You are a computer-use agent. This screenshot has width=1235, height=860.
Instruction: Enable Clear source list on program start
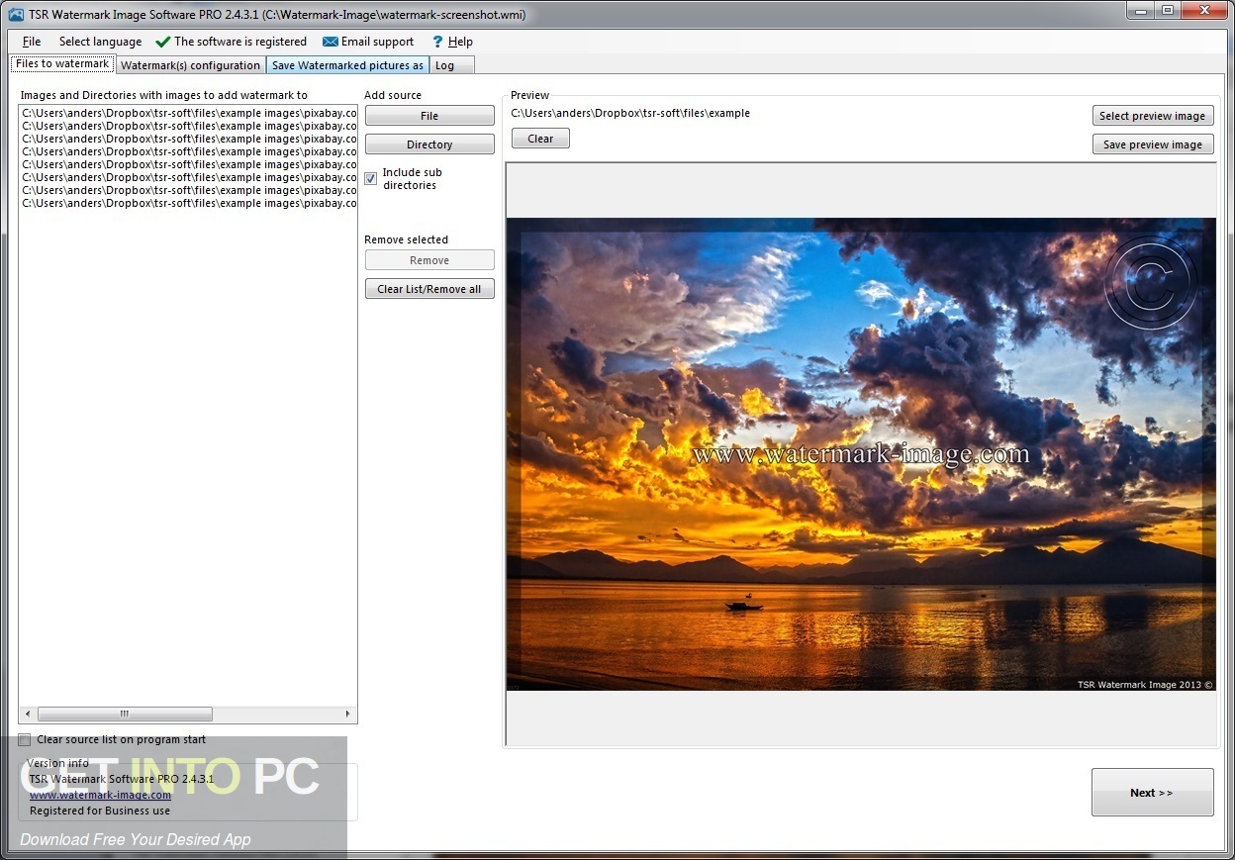pyautogui.click(x=25, y=740)
